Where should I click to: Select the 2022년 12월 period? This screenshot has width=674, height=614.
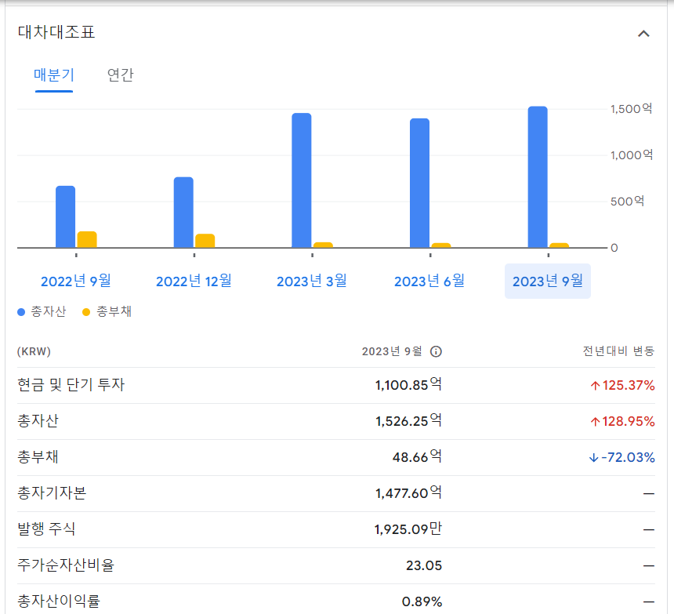point(194,282)
